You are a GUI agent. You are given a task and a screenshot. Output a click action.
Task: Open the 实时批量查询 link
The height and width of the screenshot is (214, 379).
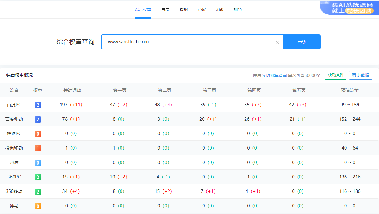(275, 75)
